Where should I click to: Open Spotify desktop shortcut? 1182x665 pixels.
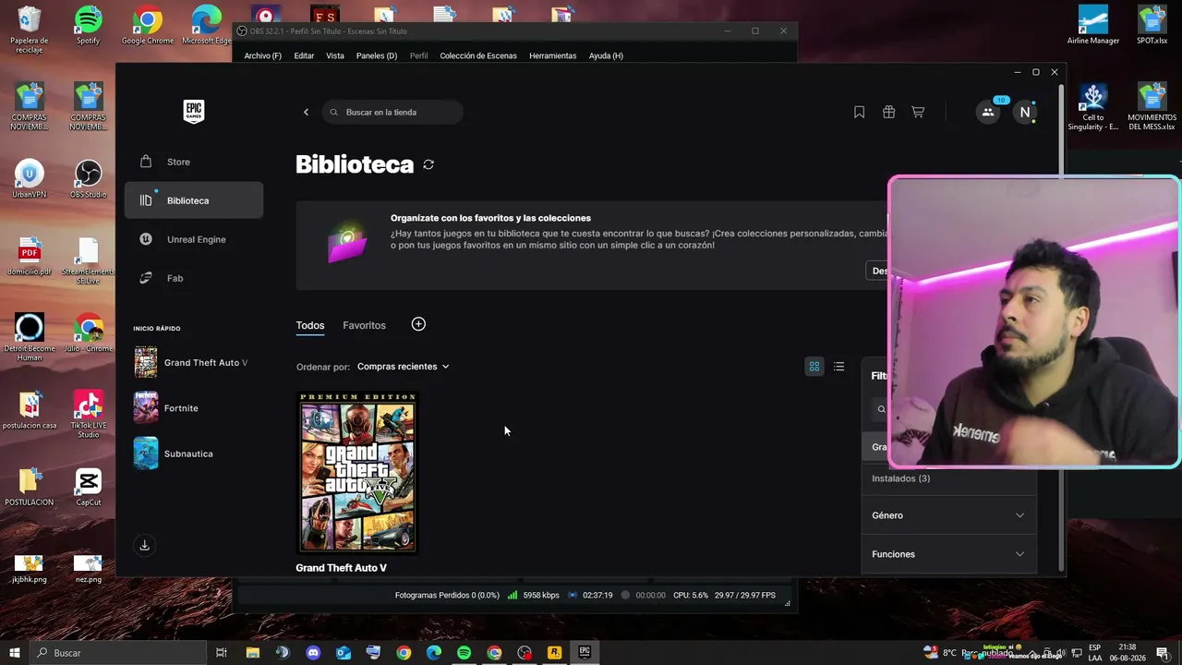tap(88, 25)
